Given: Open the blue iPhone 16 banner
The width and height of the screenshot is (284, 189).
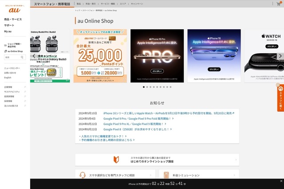Looking at the screenshot, I should 214,56.
